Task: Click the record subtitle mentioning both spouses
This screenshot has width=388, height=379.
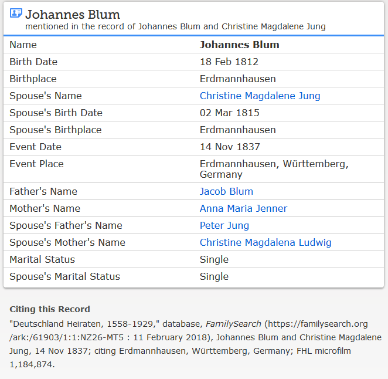Action: click(x=175, y=26)
